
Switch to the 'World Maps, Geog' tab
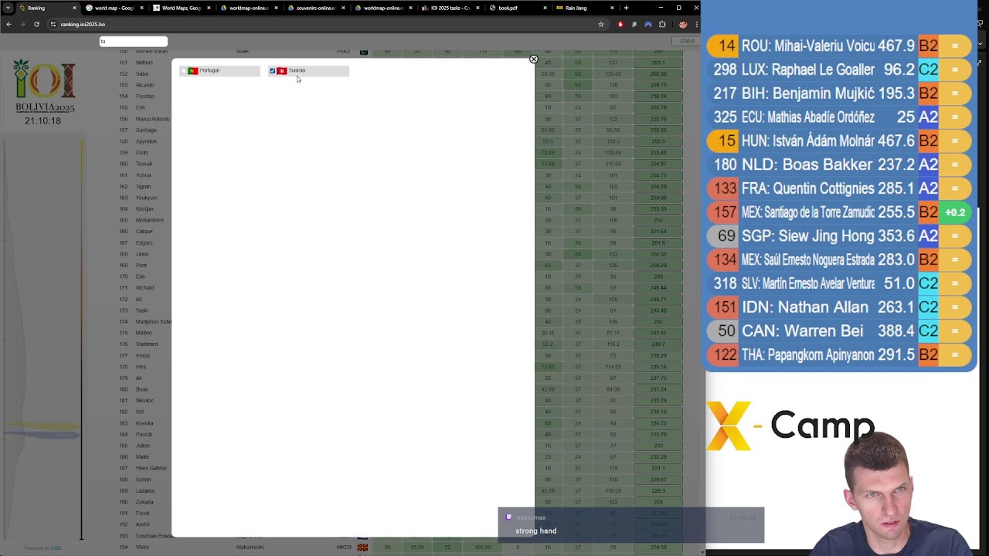coord(181,8)
